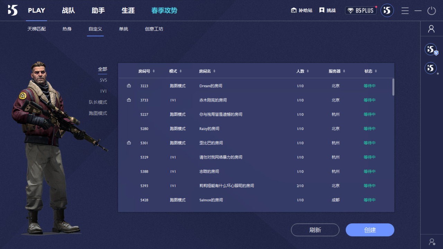Open the 挑战 challenges page

(327, 10)
